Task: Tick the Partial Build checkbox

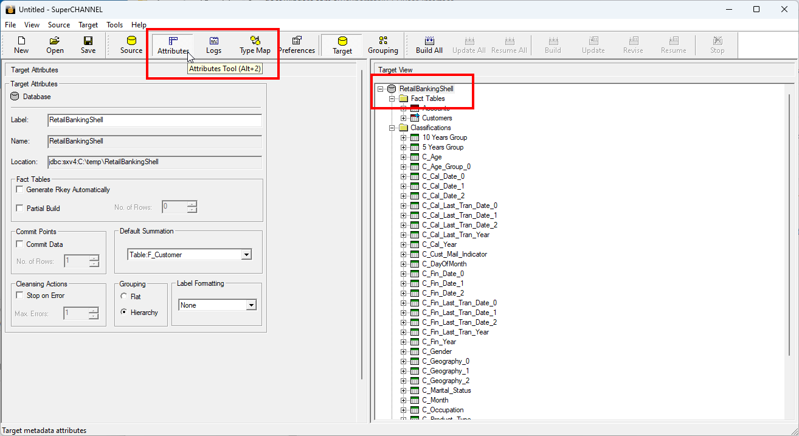Action: click(20, 208)
